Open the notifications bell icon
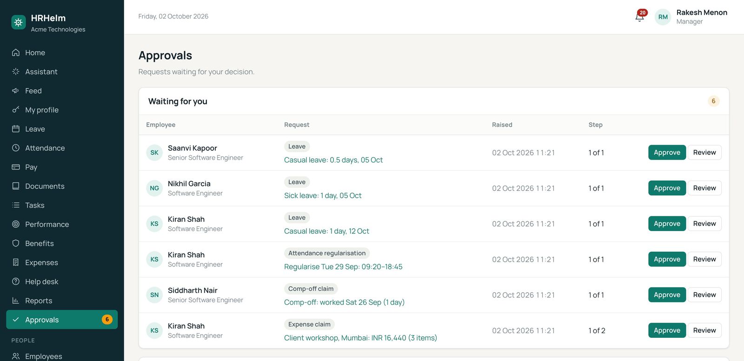The image size is (744, 361). point(640,17)
